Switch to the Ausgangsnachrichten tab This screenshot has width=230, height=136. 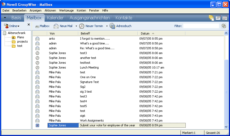(90, 18)
